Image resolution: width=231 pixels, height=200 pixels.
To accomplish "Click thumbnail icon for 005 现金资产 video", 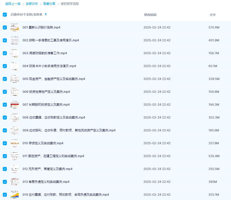I will (14, 79).
